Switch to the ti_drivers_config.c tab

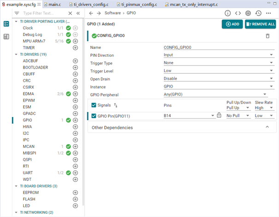(89, 5)
